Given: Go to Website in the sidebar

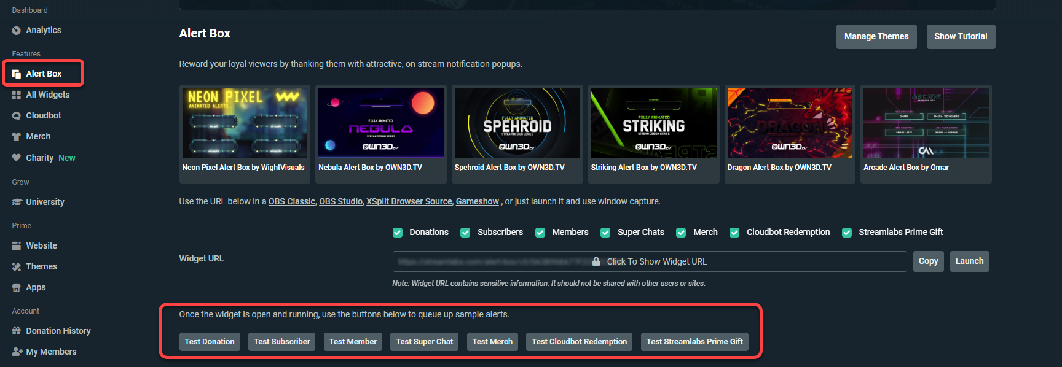Looking at the screenshot, I should [x=41, y=245].
